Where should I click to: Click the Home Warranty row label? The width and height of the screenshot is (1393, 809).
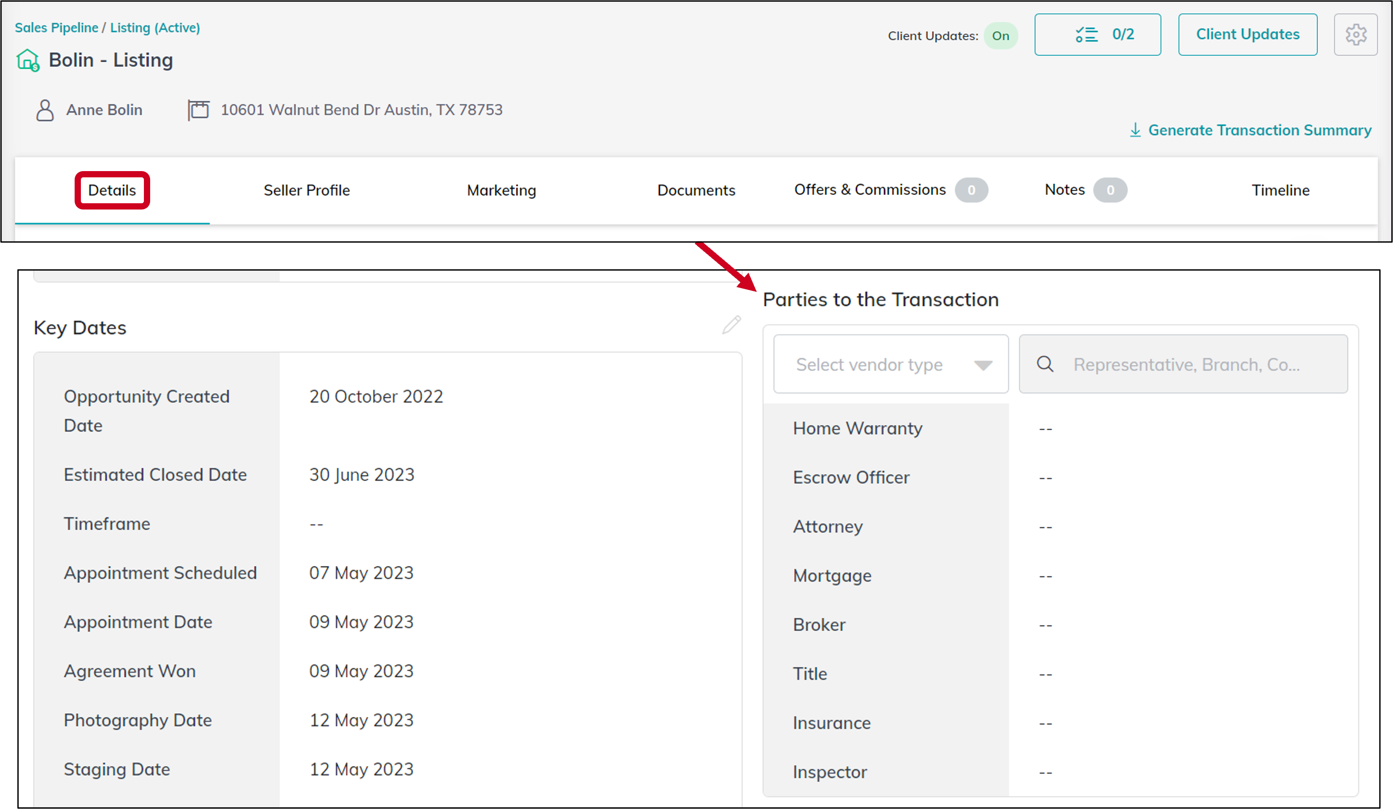coord(857,428)
